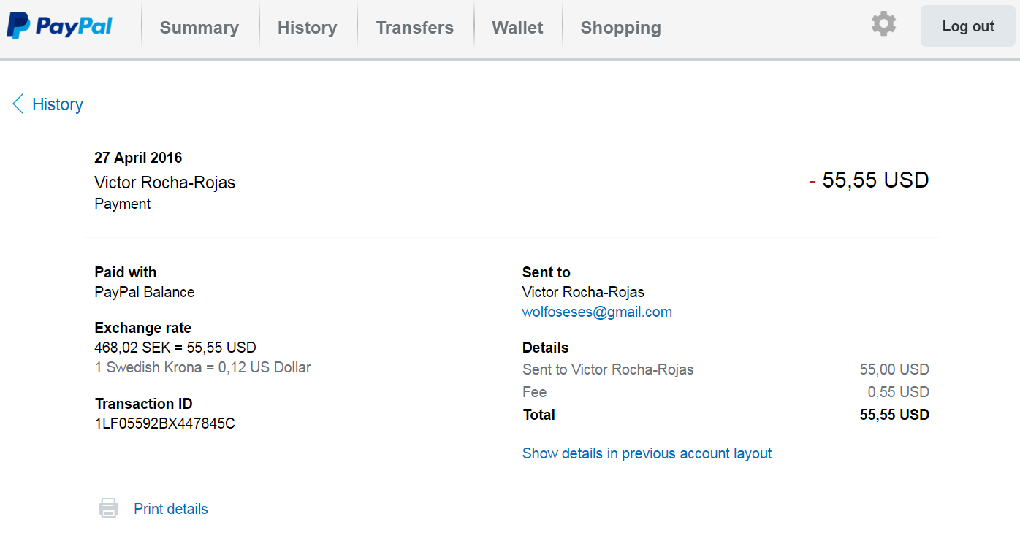Click the Total 55,55 USD value

[x=894, y=415]
